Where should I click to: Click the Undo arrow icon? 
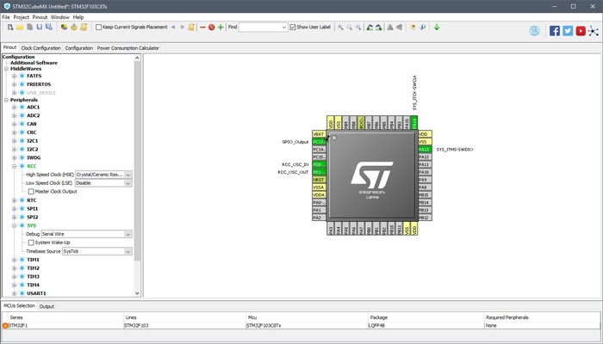point(173,28)
